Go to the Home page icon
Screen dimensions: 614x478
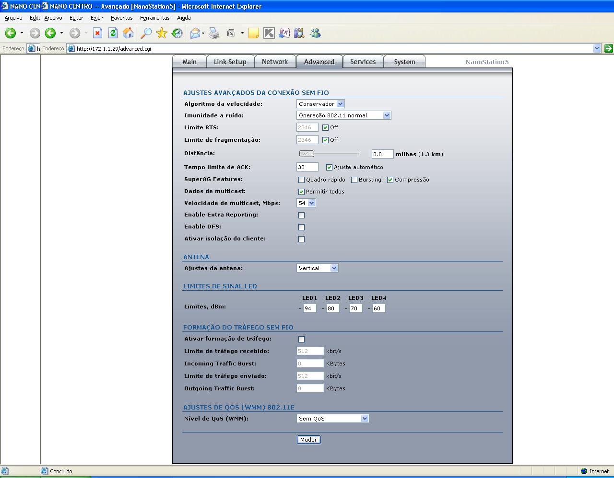click(x=128, y=33)
